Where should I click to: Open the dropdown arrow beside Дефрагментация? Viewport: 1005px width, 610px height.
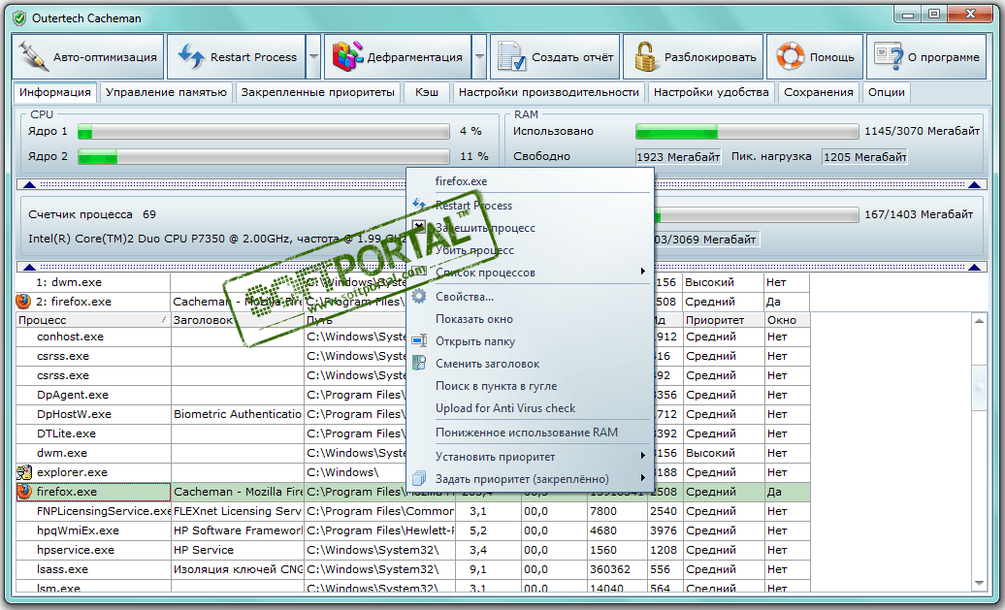479,57
